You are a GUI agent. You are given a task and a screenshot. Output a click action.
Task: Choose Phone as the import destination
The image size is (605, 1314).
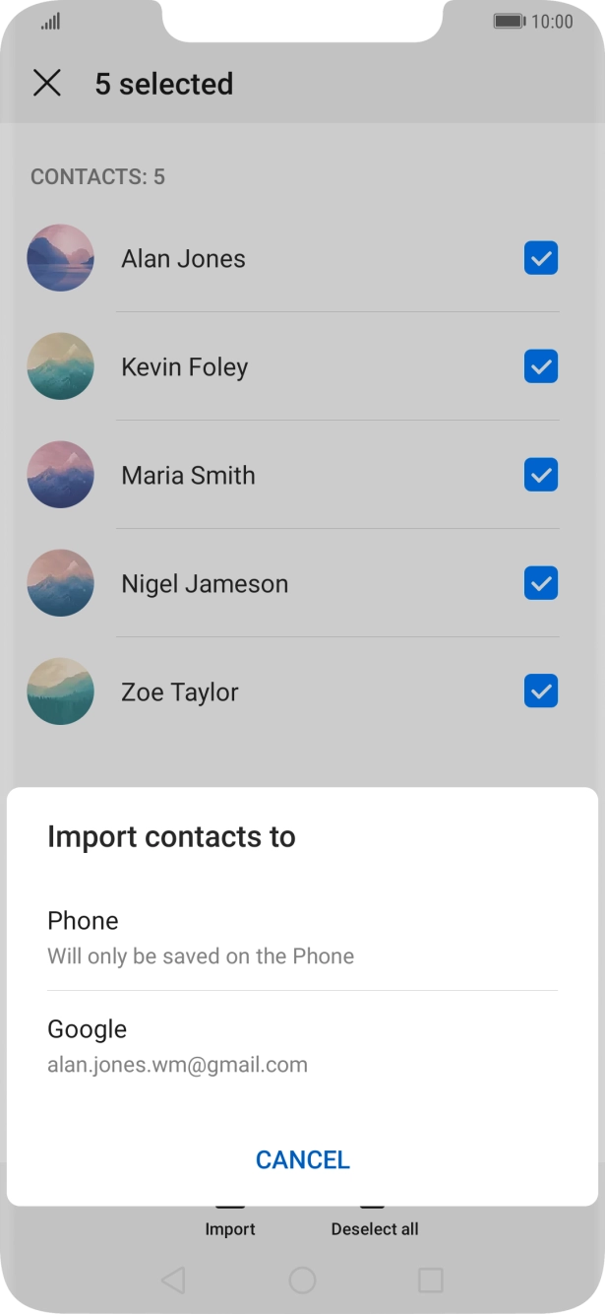click(x=302, y=937)
